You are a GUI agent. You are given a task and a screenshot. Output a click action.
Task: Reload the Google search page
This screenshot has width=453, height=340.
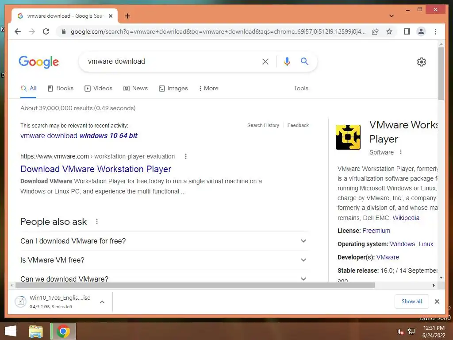click(x=46, y=31)
